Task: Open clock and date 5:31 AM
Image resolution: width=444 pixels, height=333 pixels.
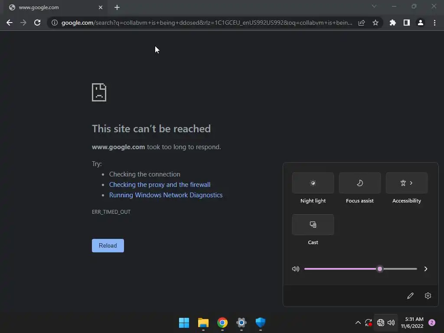Action: (x=412, y=323)
